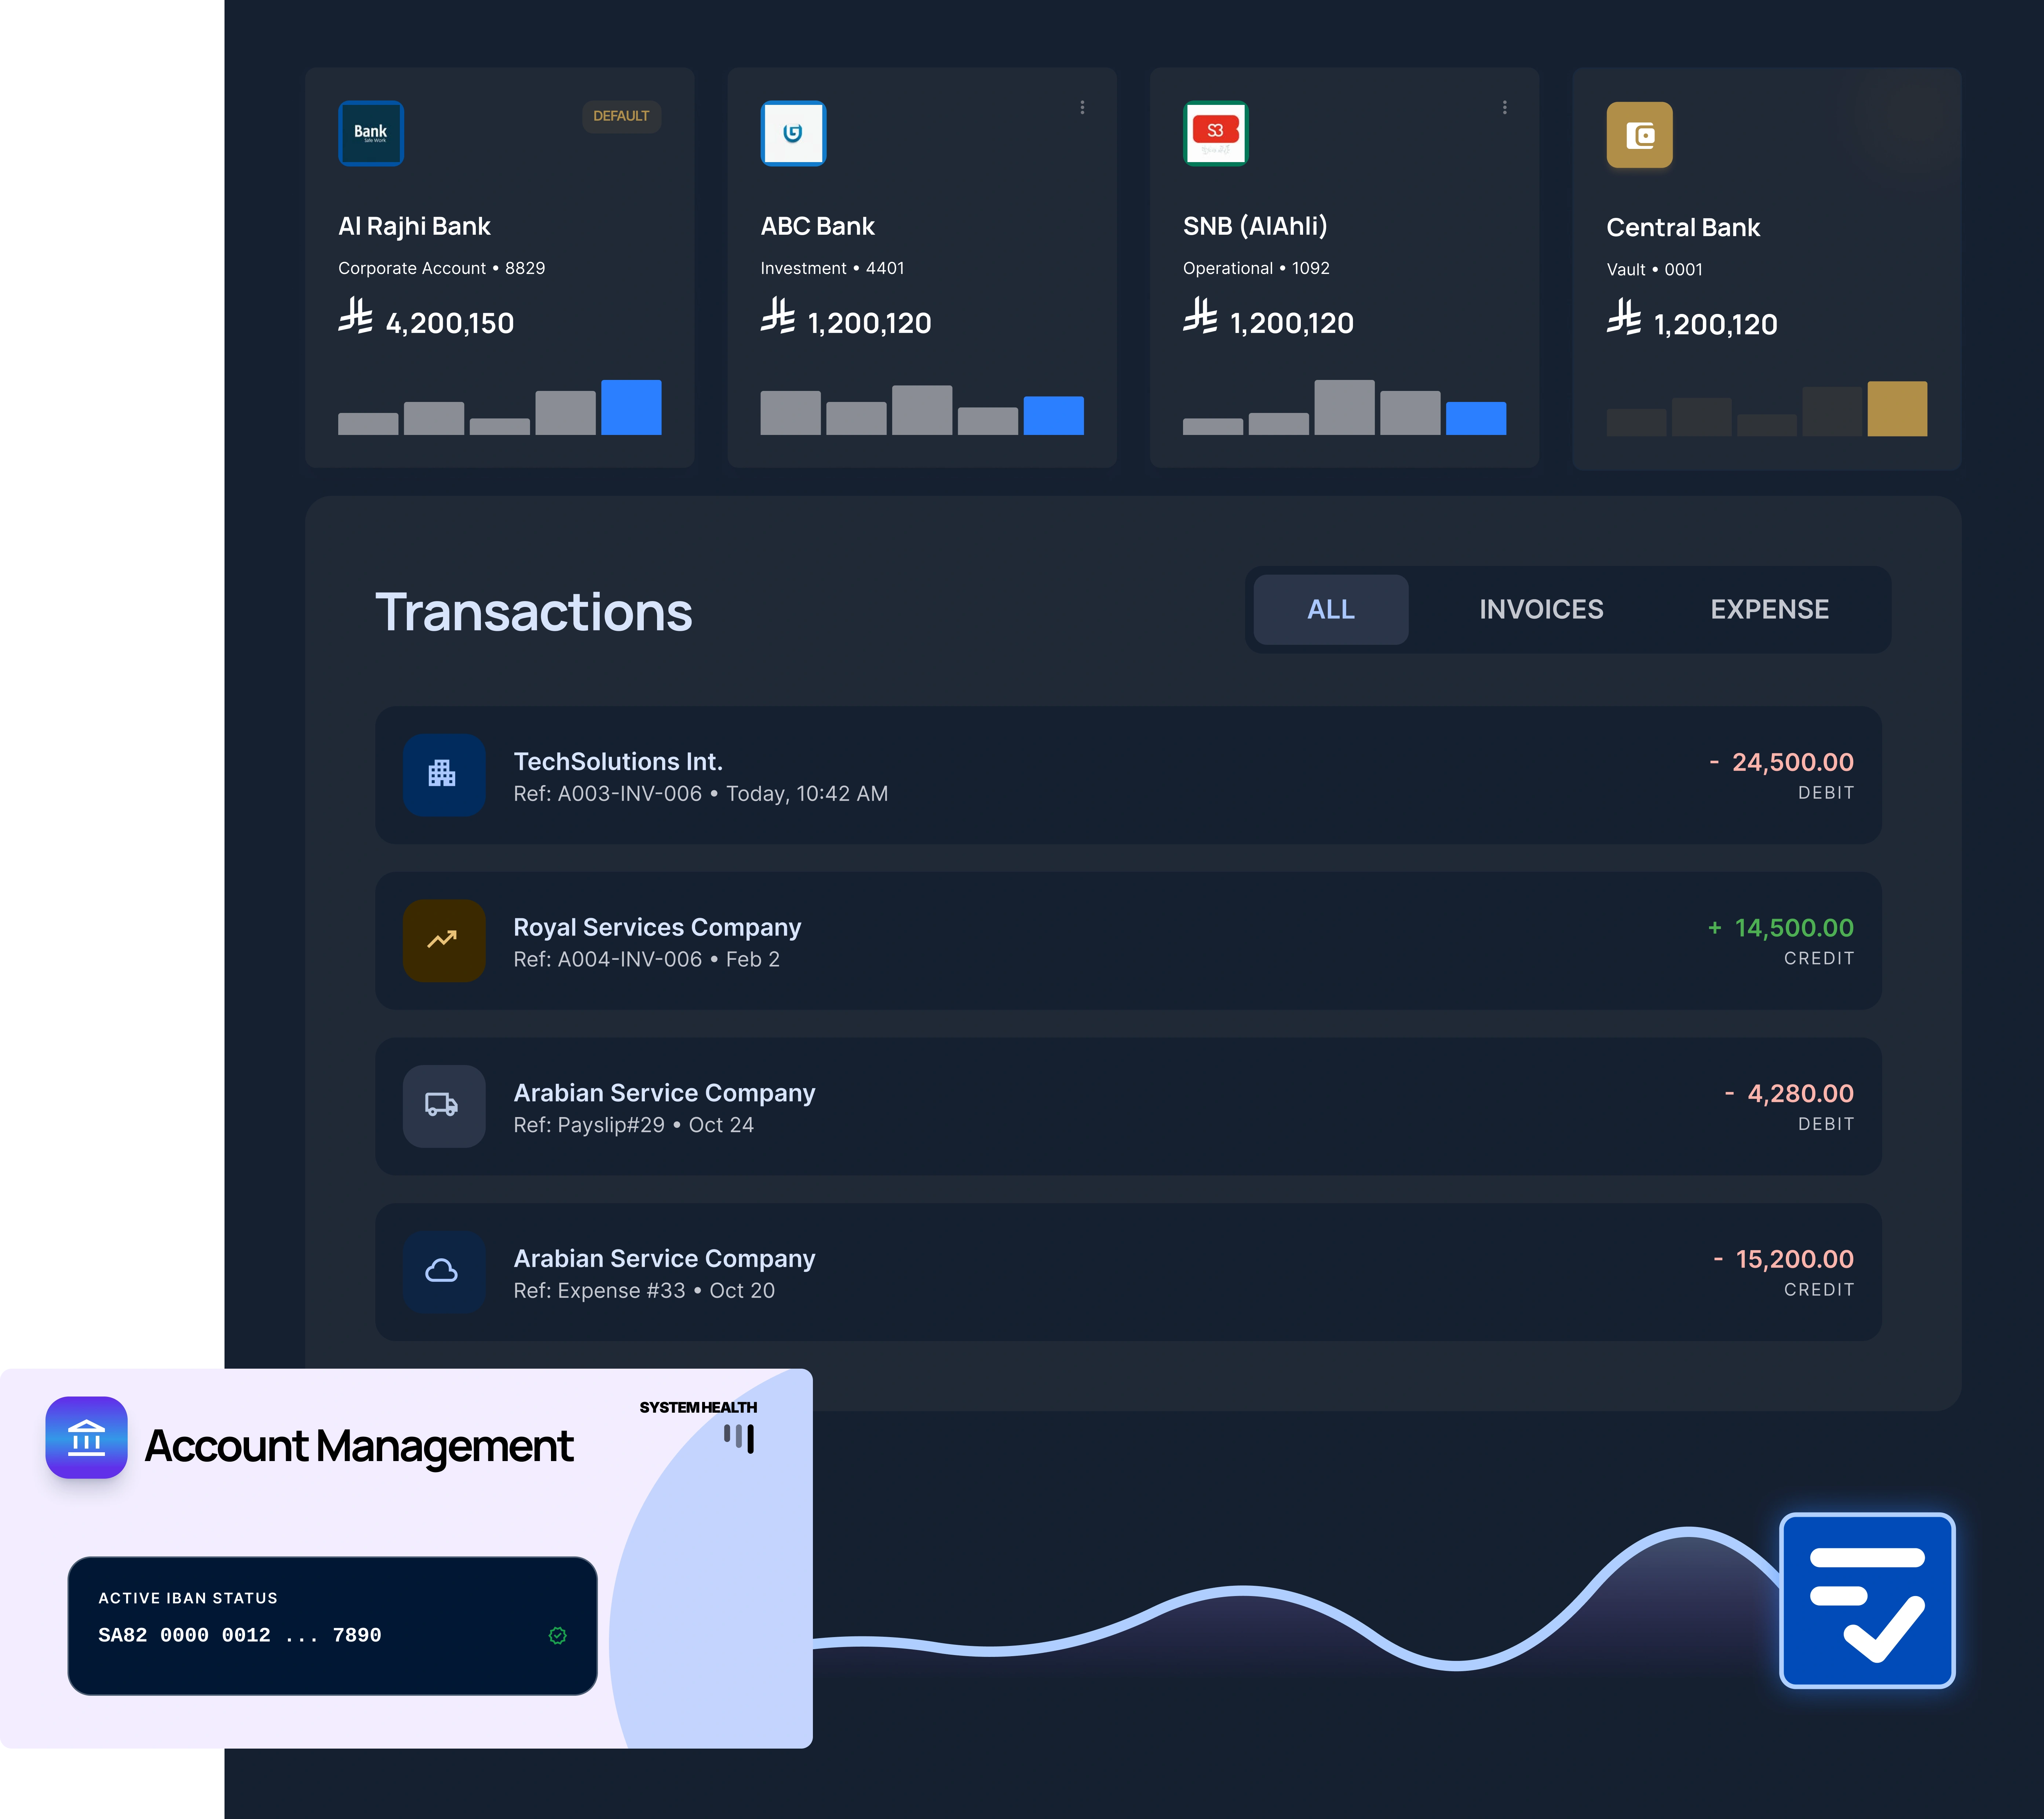Click the DEFAULT badge on Al Rajhi Bank

(x=621, y=116)
